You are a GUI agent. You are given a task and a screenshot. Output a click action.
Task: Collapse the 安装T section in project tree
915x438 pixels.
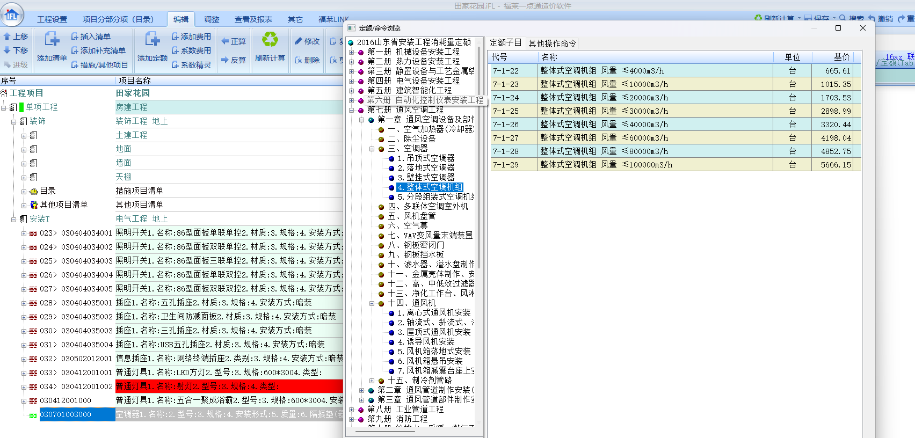13,219
